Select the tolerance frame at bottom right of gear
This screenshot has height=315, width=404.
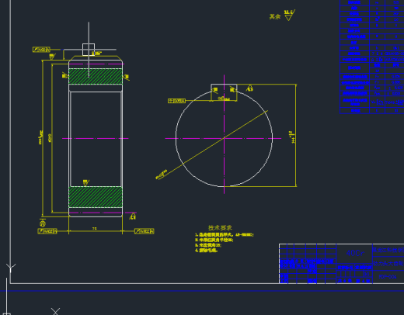(x=144, y=231)
